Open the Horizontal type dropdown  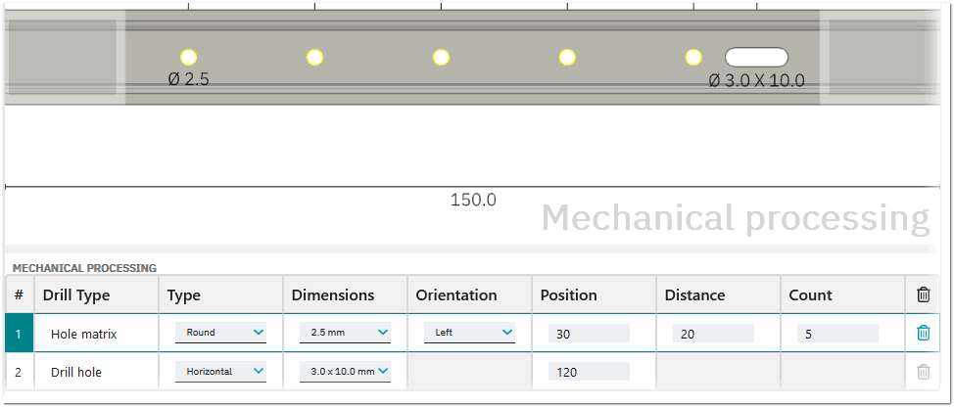(x=220, y=372)
